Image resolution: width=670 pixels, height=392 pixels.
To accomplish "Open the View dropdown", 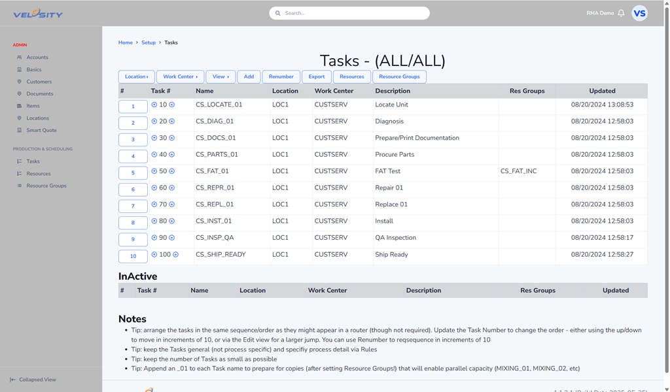I will [220, 76].
